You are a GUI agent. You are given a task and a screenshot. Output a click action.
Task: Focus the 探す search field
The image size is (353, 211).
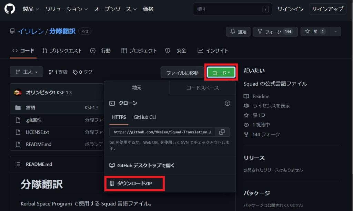pyautogui.click(x=232, y=9)
